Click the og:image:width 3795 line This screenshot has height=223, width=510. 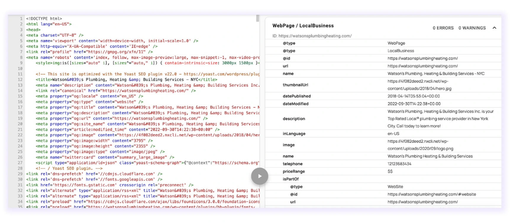click(94, 141)
